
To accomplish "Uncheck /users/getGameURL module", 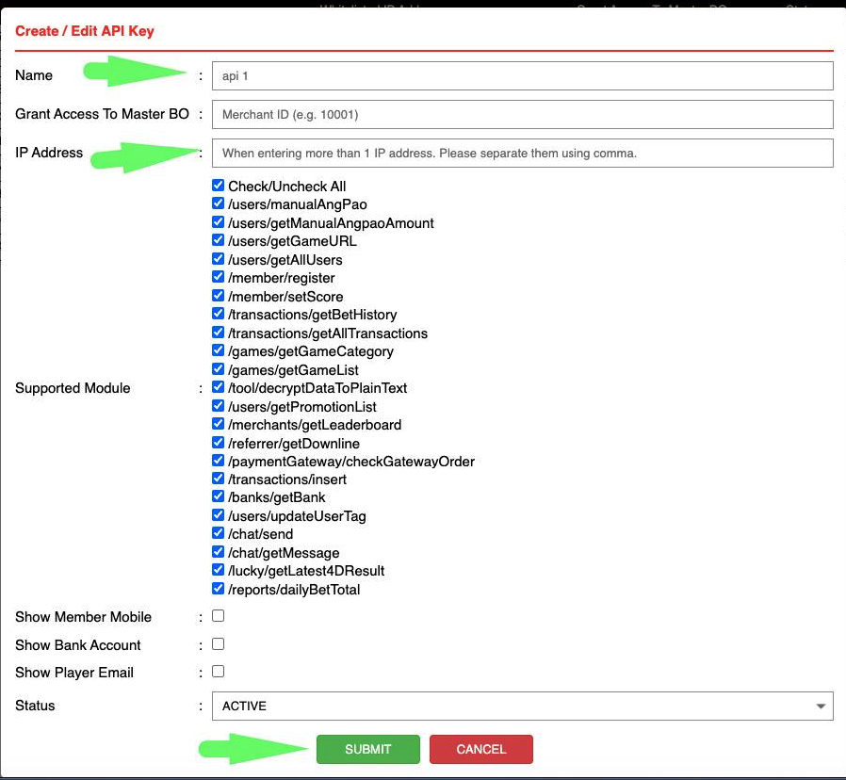I will click(x=218, y=240).
